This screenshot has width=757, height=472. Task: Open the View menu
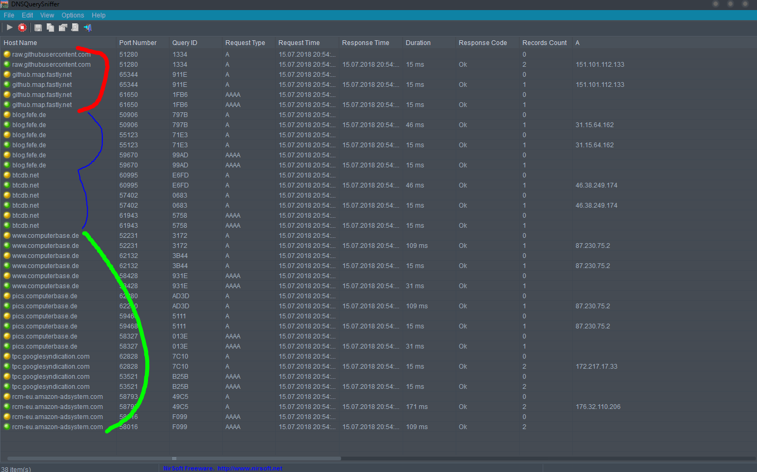point(47,15)
